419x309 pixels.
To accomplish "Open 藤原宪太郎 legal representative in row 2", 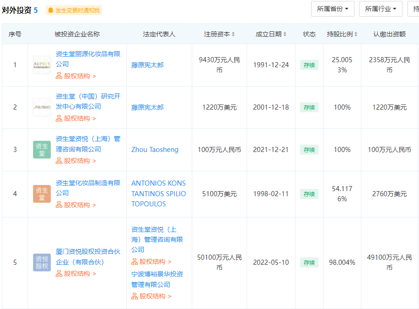I will (148, 108).
